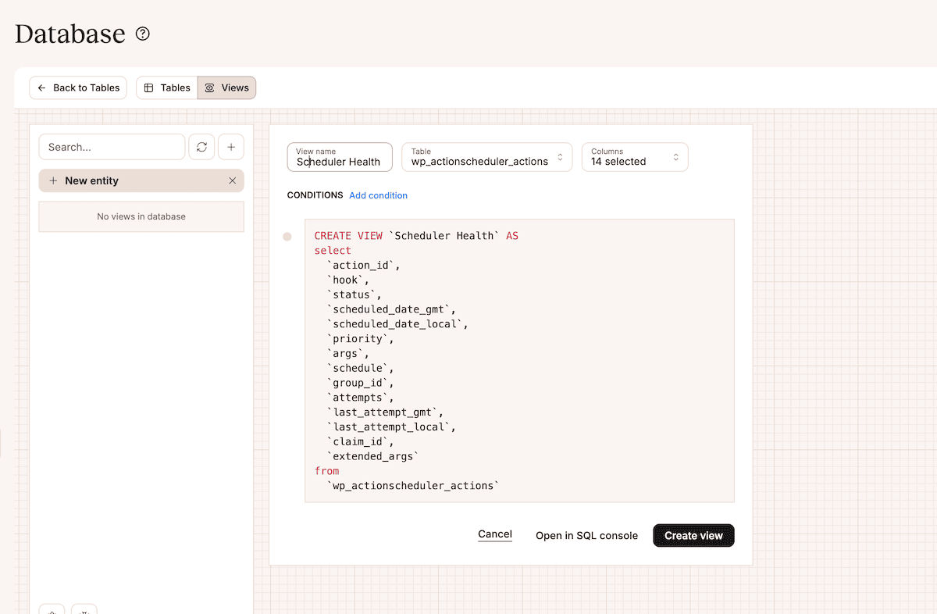Click the eye icon on the Views tab
The height and width of the screenshot is (614, 937).
209,87
